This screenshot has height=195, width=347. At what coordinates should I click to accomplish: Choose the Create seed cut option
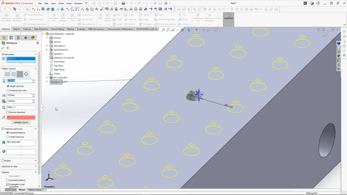[8, 137]
